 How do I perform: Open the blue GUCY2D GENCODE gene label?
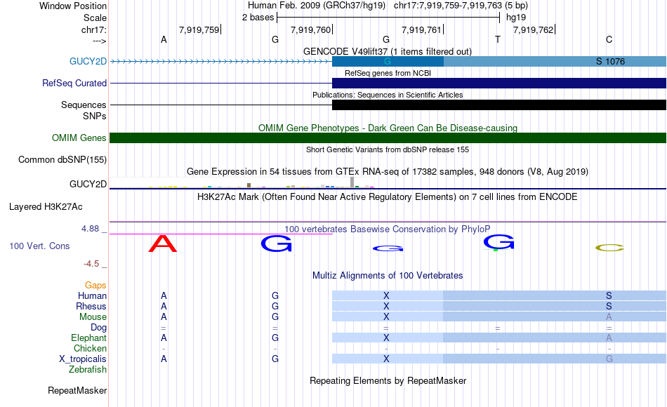coord(88,61)
